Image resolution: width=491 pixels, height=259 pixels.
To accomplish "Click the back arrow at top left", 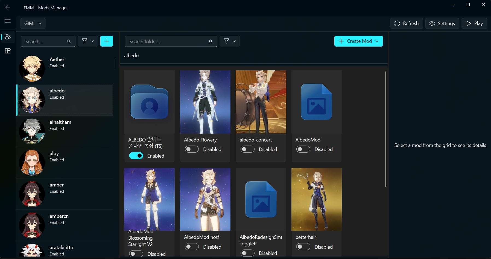I will (8, 7).
